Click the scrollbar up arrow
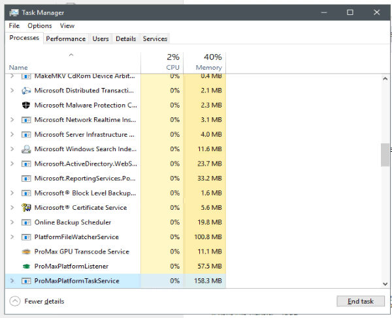This screenshot has width=392, height=318. pos(385,79)
